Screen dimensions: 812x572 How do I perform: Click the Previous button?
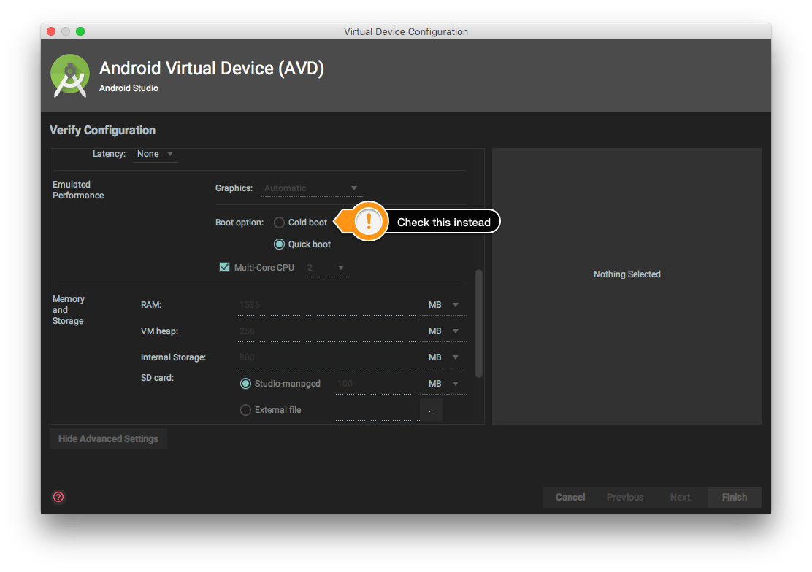pyautogui.click(x=625, y=497)
